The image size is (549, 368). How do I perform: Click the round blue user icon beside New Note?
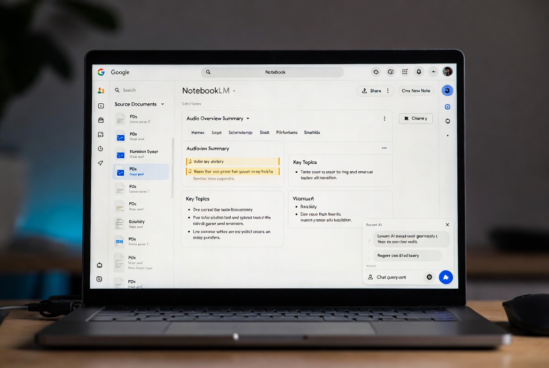click(x=447, y=91)
